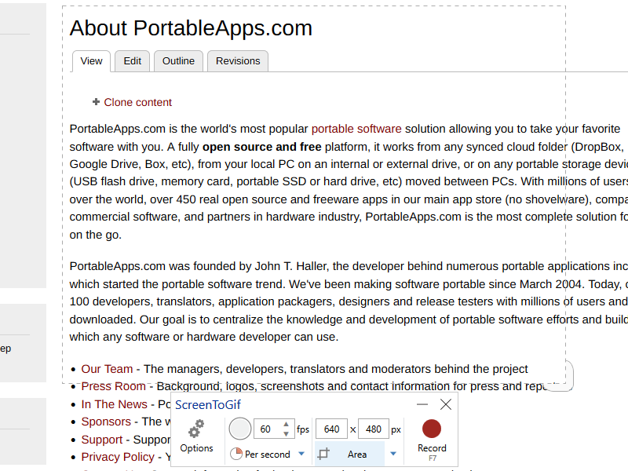Click the frame rate field showing 60

coord(267,429)
